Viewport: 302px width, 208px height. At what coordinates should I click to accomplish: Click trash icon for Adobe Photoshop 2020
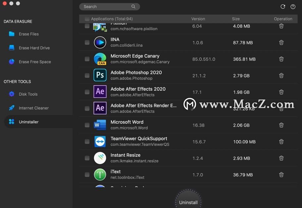(281, 76)
